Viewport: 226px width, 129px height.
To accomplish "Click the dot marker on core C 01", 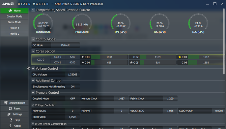I will [x=83, y=57].
